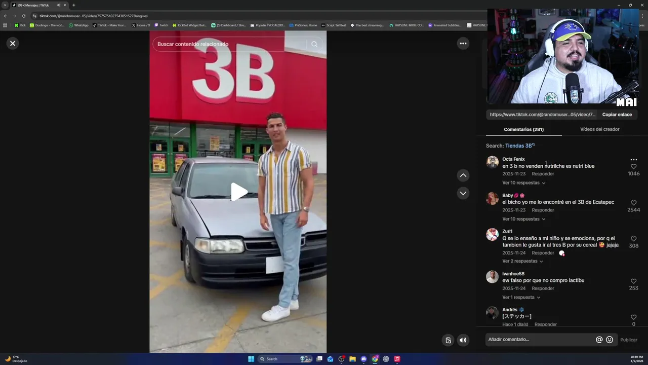This screenshot has width=648, height=365.
Task: Open File Explorer from the taskbar
Action: click(352, 359)
